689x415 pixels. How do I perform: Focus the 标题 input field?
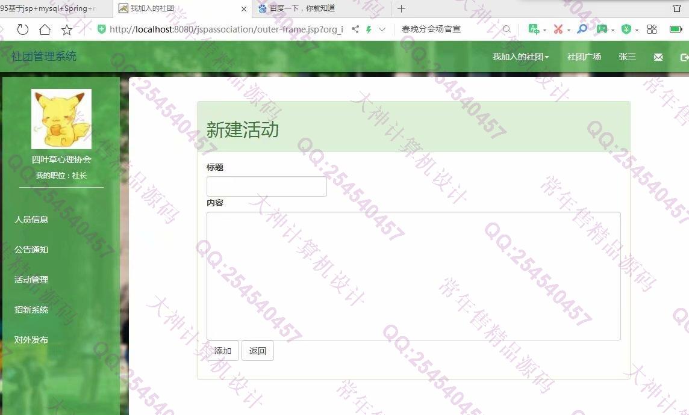(x=267, y=186)
